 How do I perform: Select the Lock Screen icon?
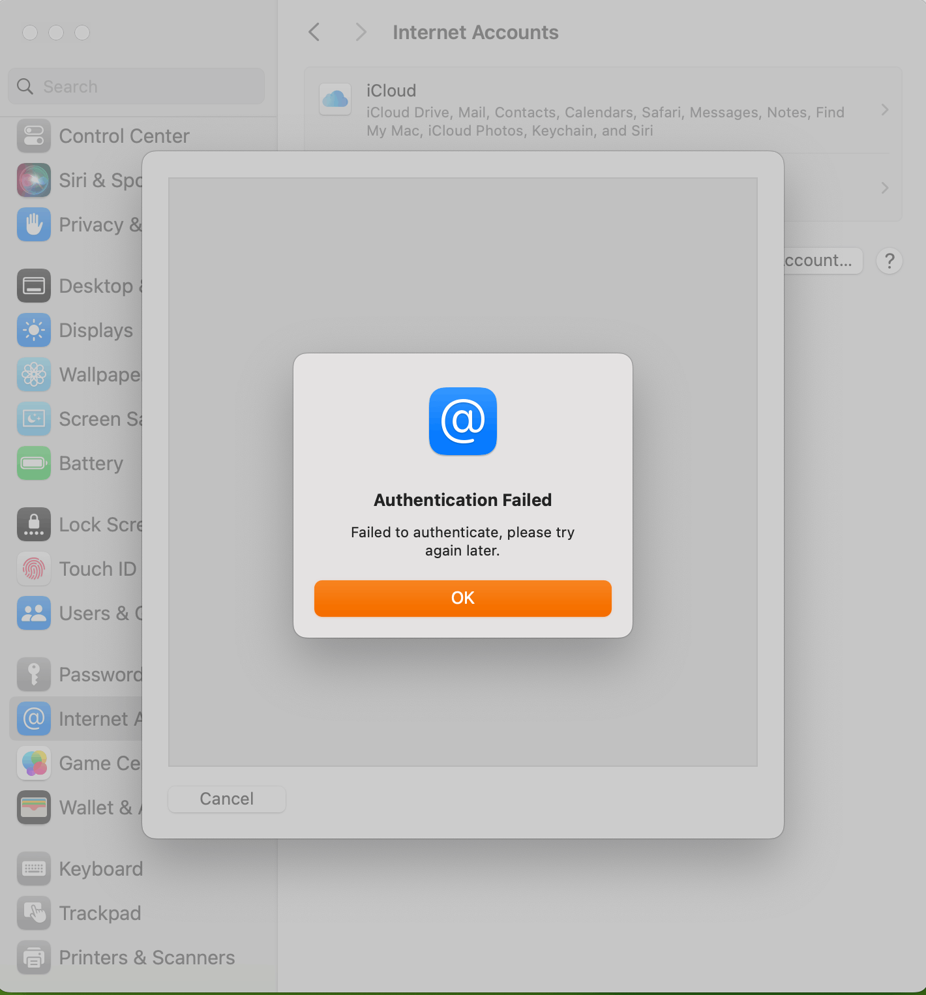(34, 524)
